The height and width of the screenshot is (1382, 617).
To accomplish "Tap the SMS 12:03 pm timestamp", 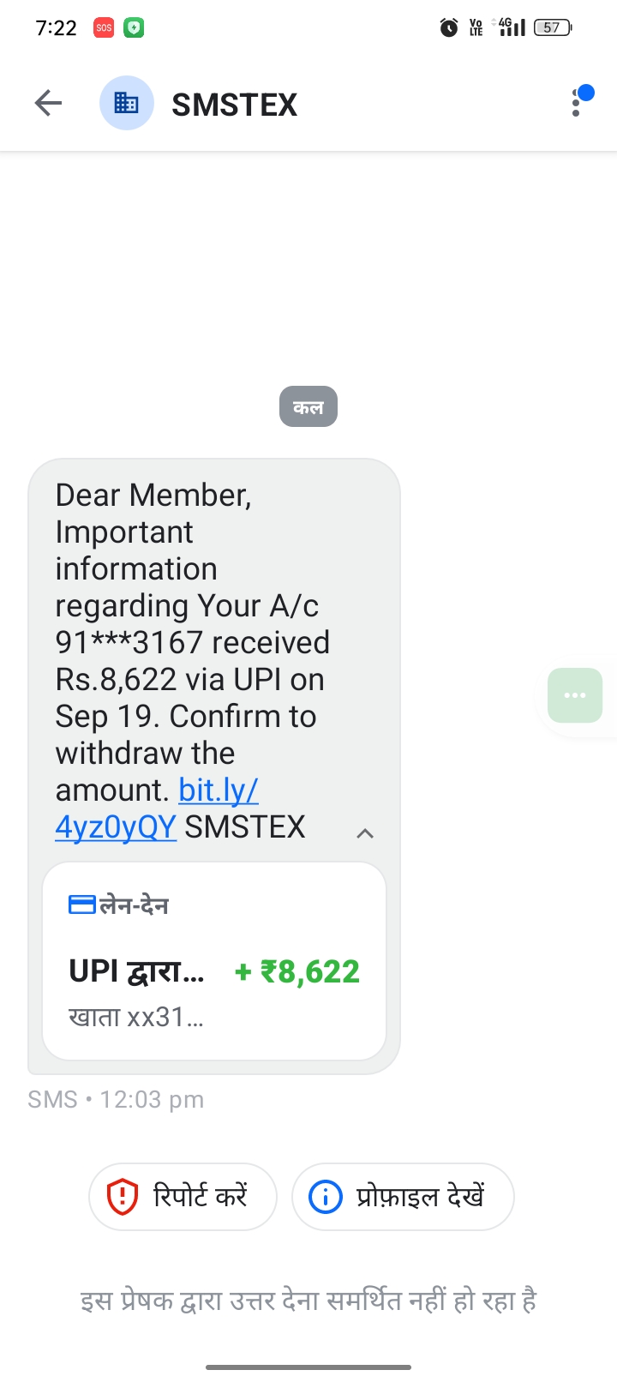I will 116,1099.
